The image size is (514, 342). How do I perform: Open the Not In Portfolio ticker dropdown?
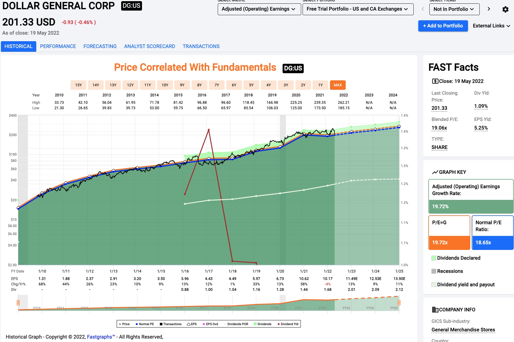(454, 9)
